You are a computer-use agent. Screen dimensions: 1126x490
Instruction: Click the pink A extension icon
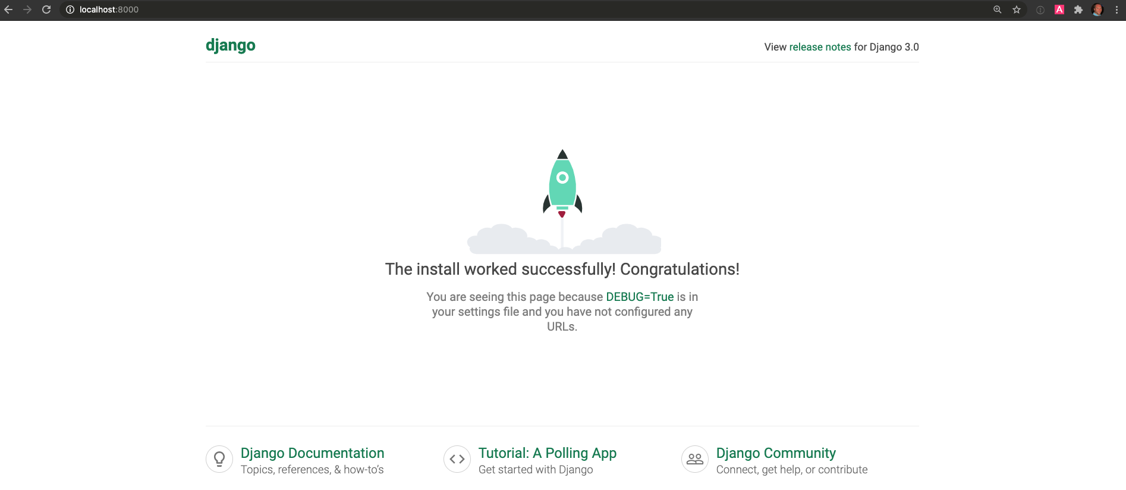(x=1059, y=10)
